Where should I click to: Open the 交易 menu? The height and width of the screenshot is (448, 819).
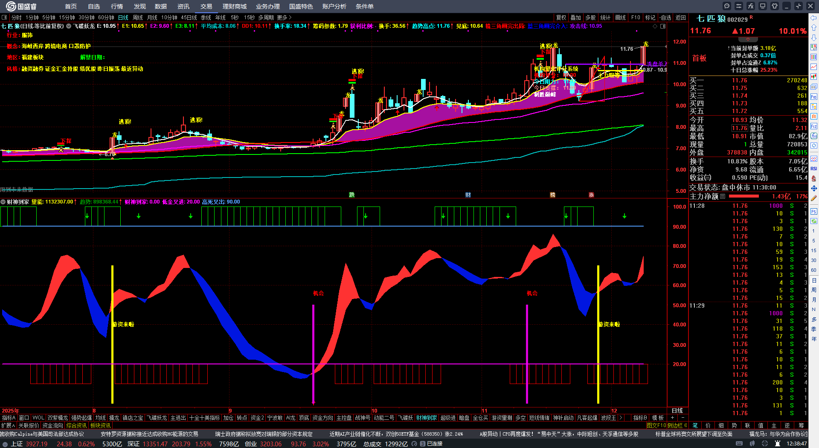pyautogui.click(x=206, y=6)
